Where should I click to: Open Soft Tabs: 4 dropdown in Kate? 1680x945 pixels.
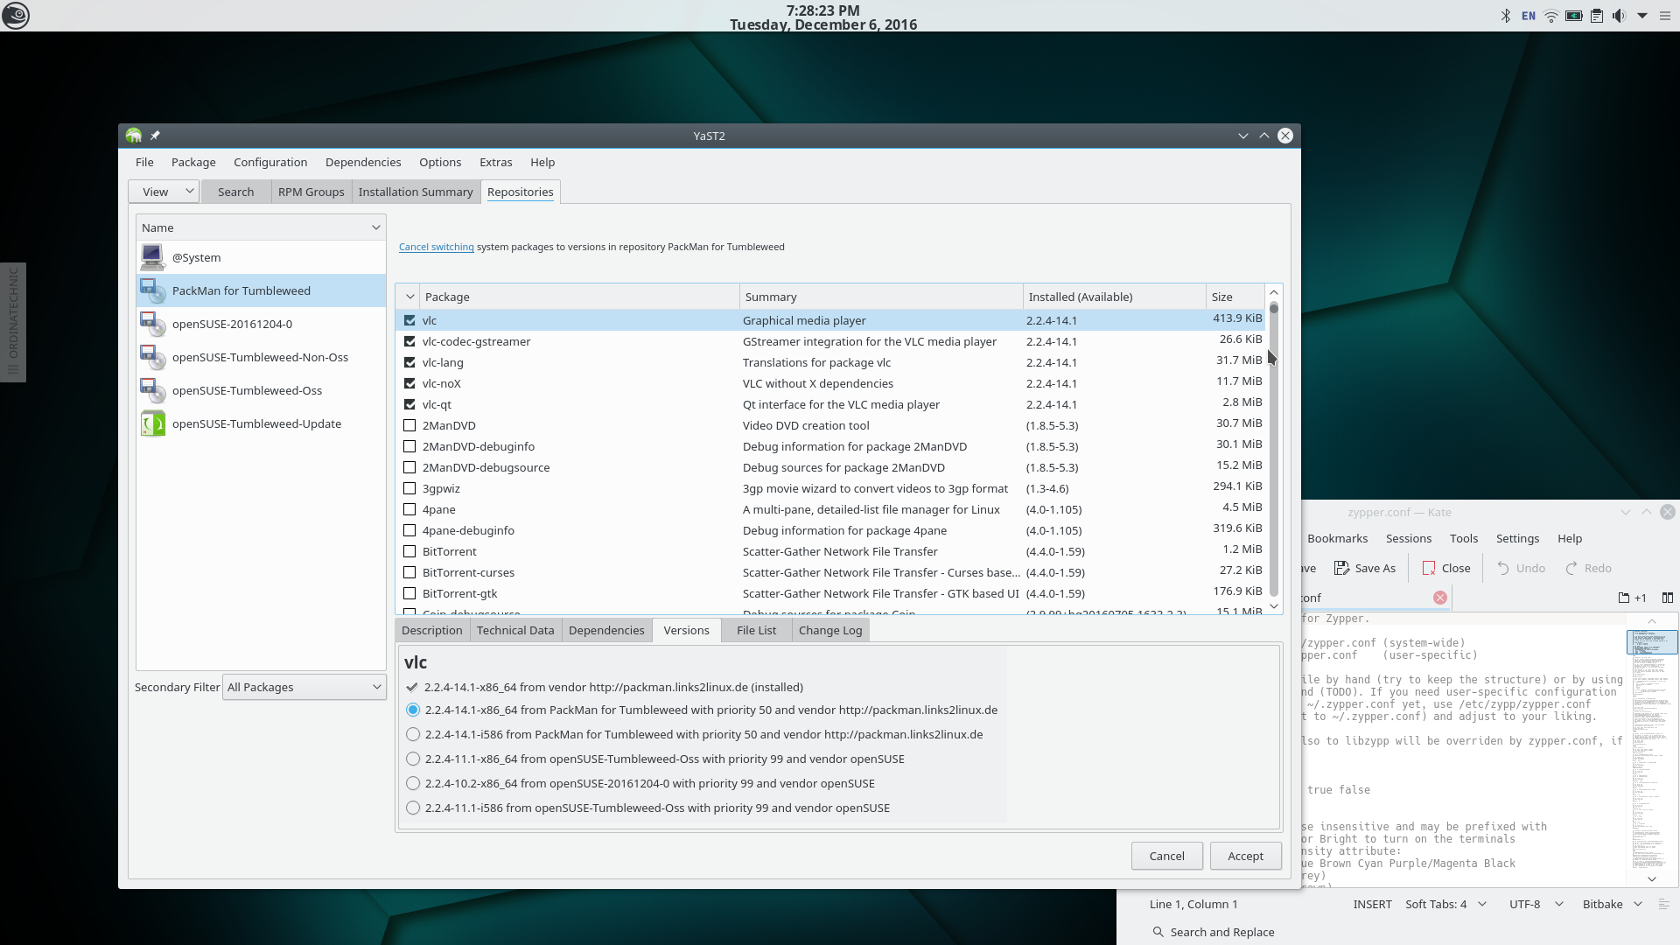click(x=1445, y=904)
